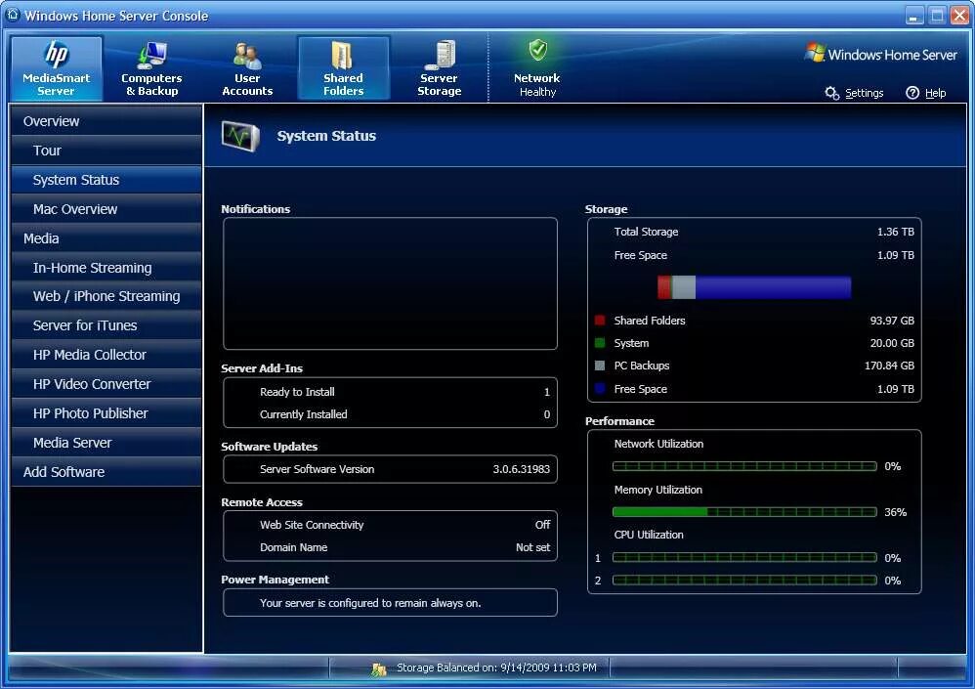Open Media Server page

[106, 443]
